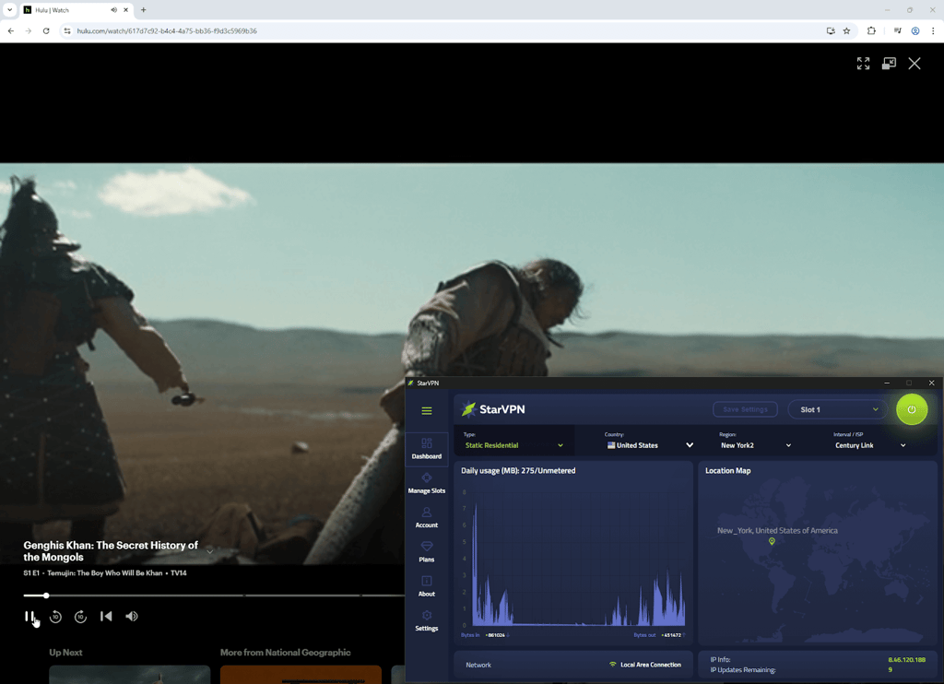Click More from National Geographic heading
The width and height of the screenshot is (944, 684).
(286, 652)
